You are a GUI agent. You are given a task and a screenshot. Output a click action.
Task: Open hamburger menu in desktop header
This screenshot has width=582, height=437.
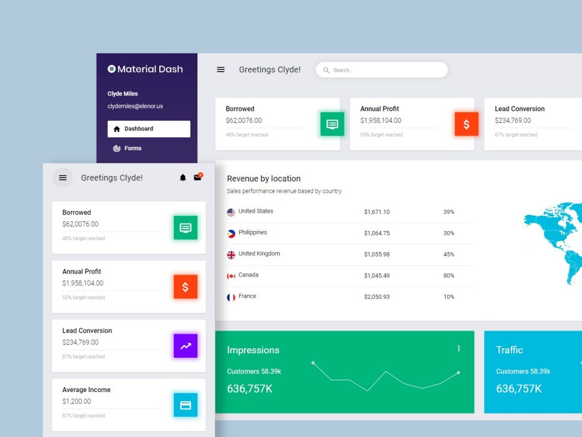click(x=221, y=69)
